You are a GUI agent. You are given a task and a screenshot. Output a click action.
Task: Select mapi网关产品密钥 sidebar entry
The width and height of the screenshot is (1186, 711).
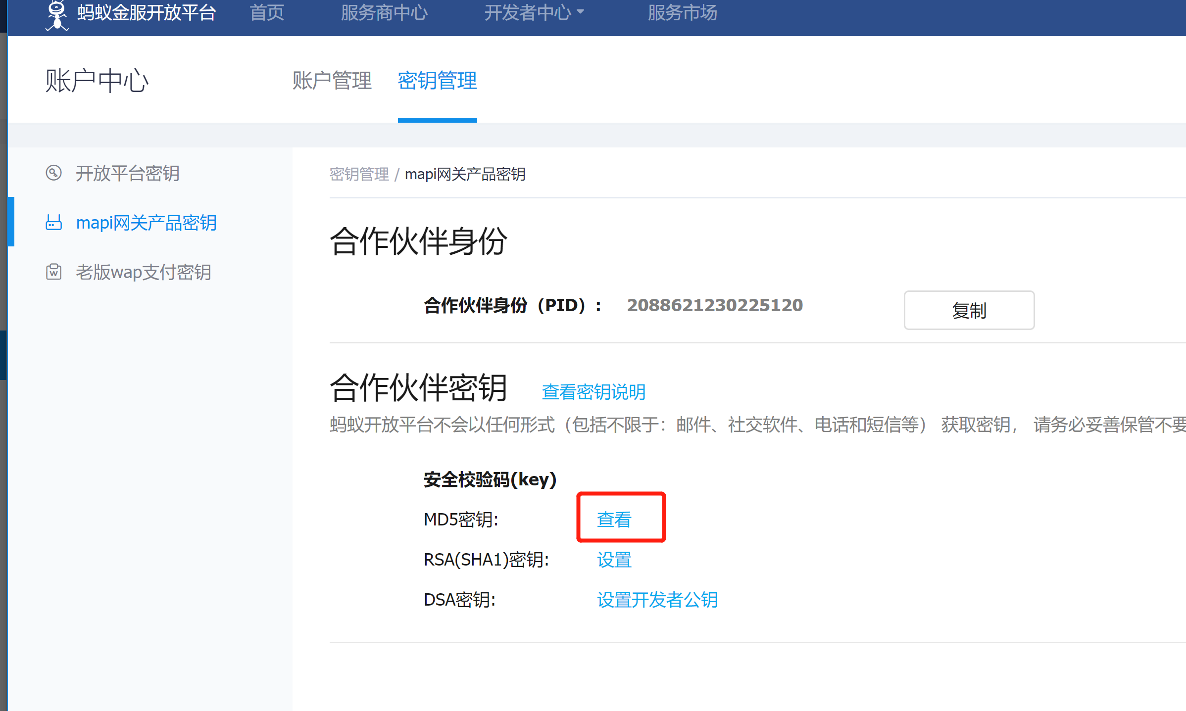click(x=146, y=223)
